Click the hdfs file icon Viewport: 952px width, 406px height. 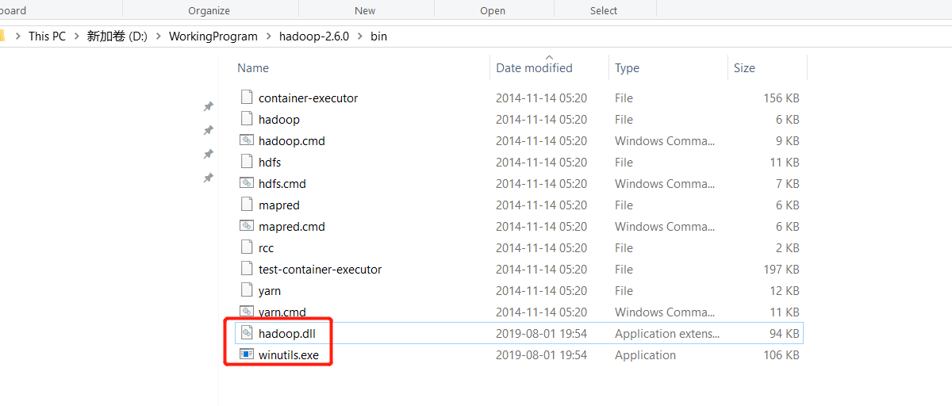click(x=246, y=162)
